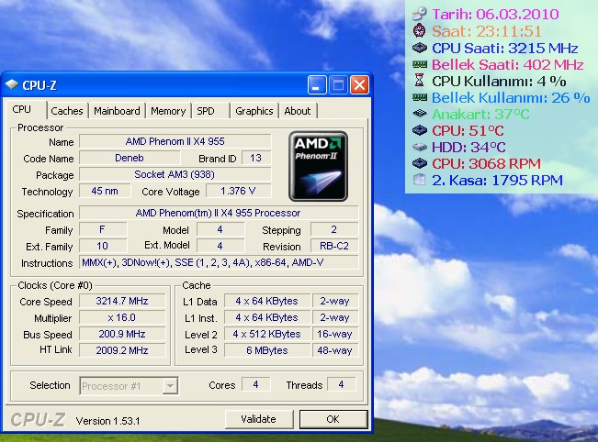Click the hard drive icon beside HDD
Screen dimensions: 598x442
pos(420,147)
